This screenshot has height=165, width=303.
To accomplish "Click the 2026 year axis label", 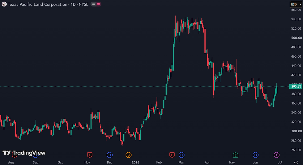I will 135,163.
